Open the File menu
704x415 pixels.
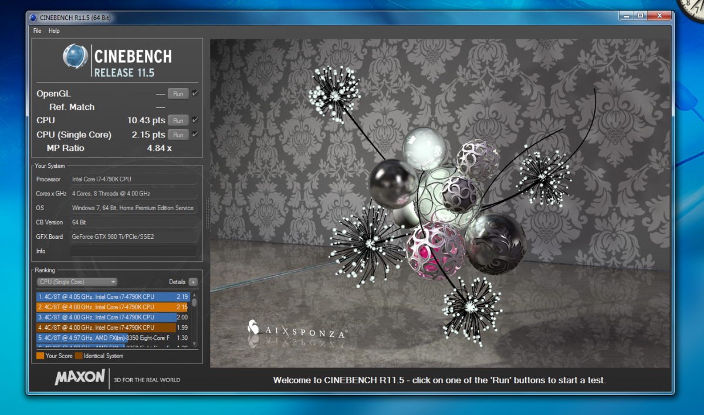pyautogui.click(x=37, y=31)
